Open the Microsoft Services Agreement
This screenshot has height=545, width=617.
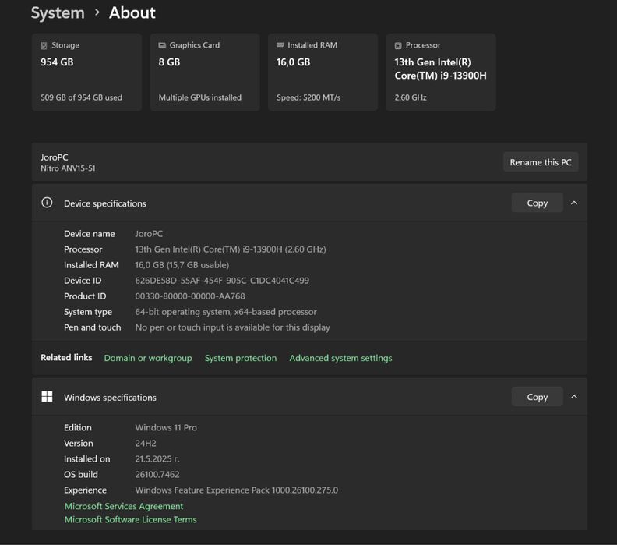tap(124, 506)
